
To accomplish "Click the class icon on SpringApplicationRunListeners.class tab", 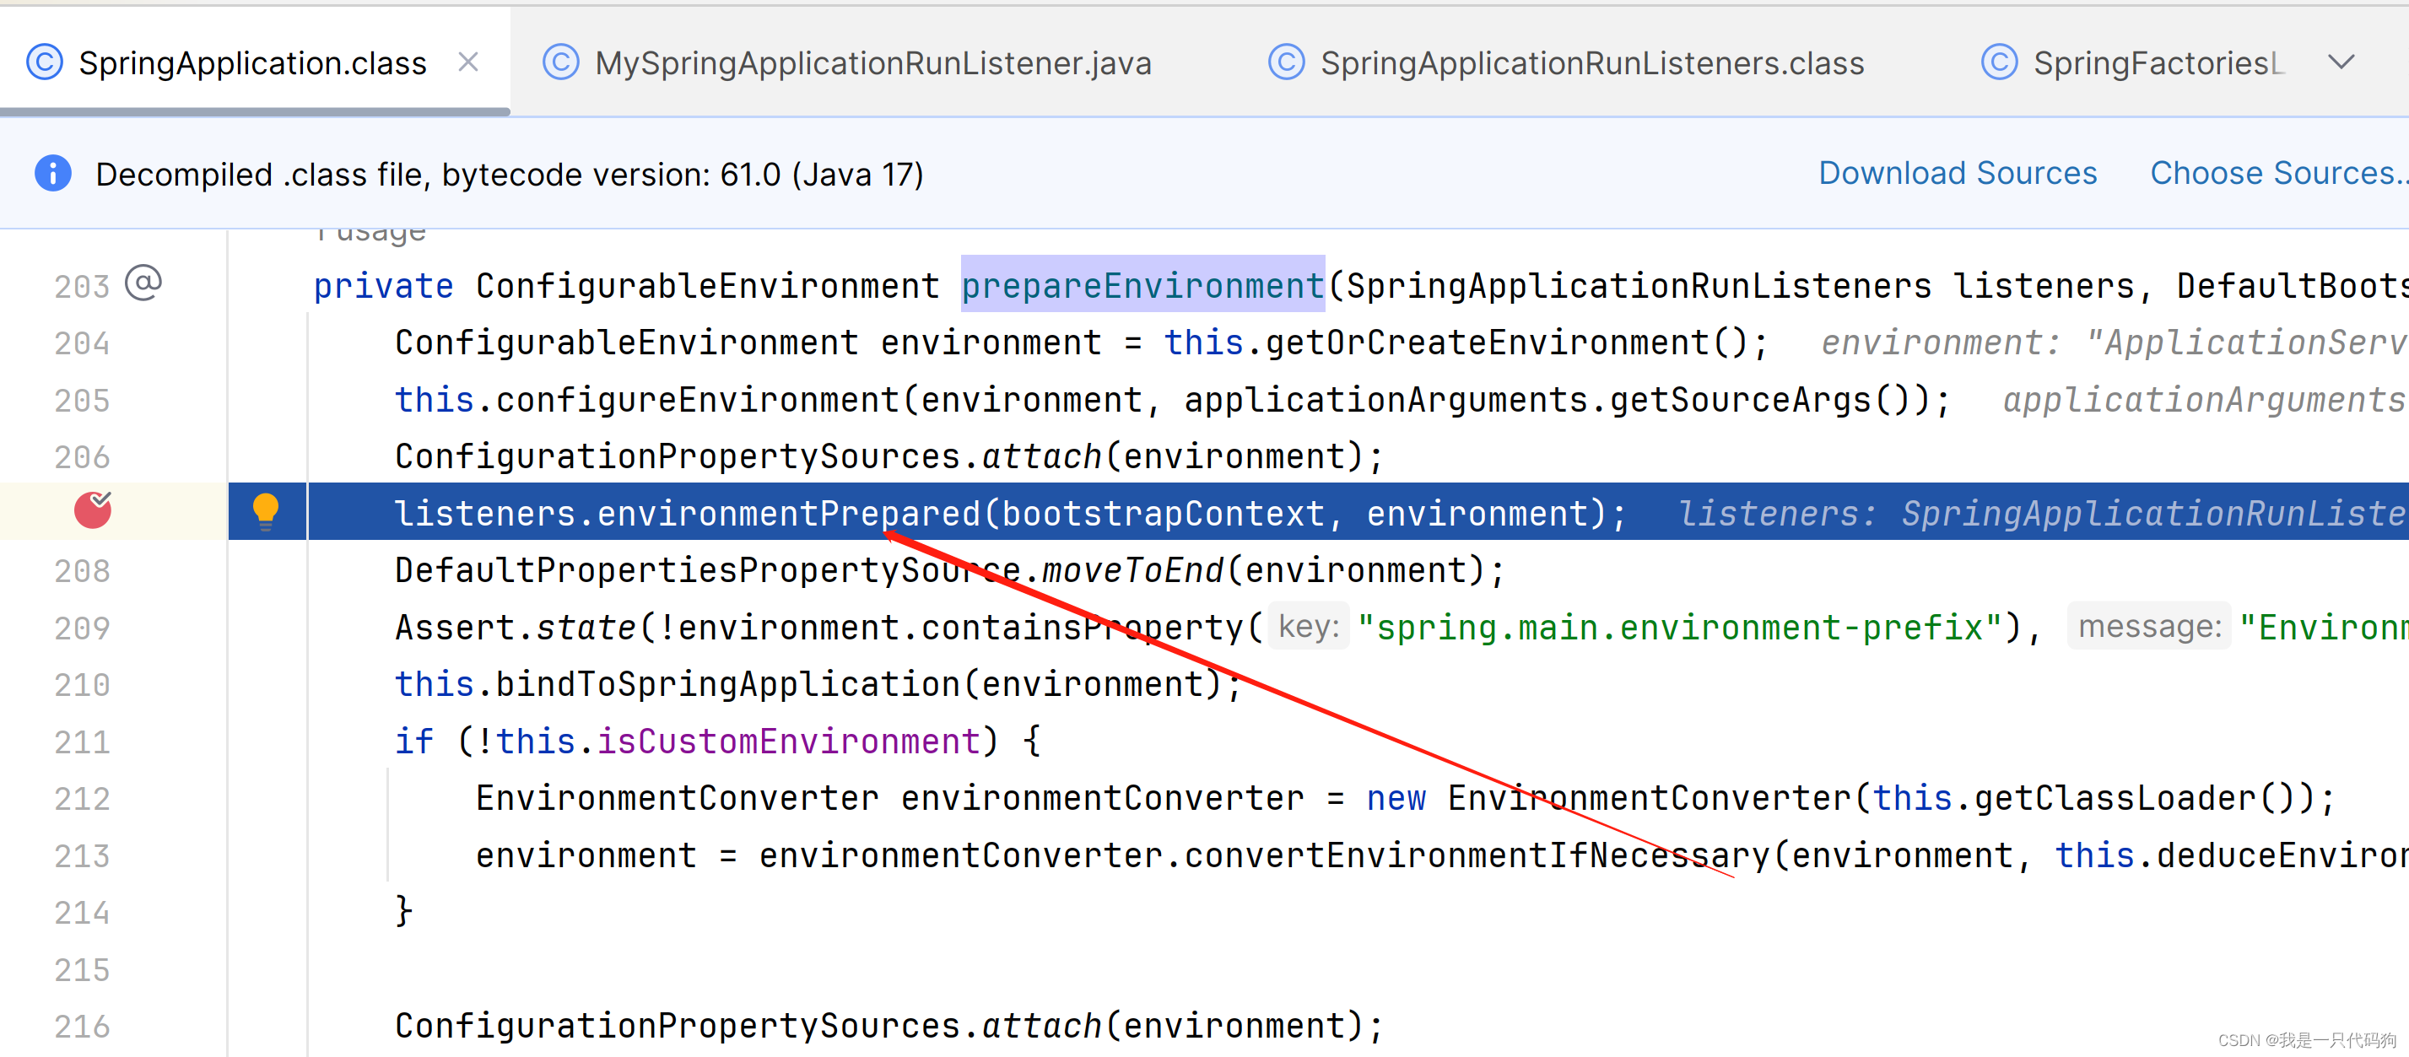I will click(x=1285, y=62).
